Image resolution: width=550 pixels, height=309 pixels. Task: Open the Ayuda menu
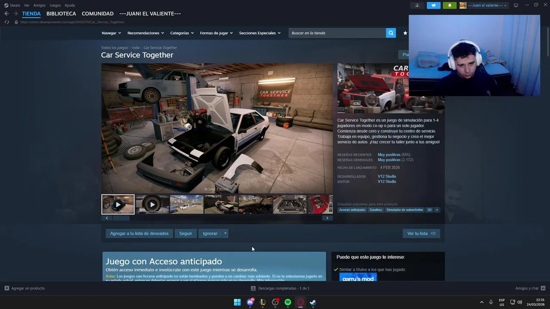tap(70, 6)
